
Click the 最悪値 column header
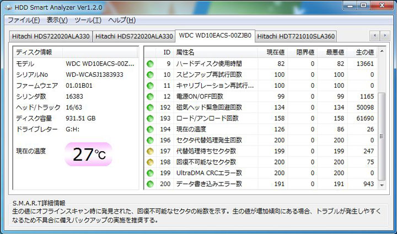click(332, 52)
